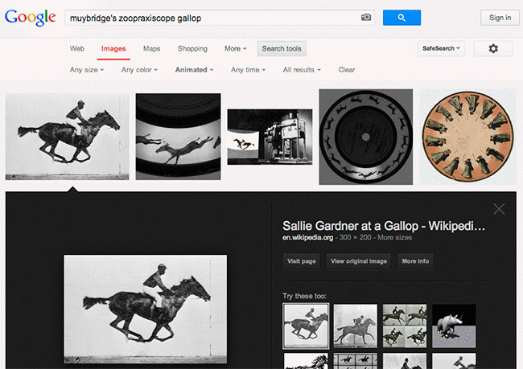Open the Any time filter
This screenshot has width=523, height=369.
(248, 70)
